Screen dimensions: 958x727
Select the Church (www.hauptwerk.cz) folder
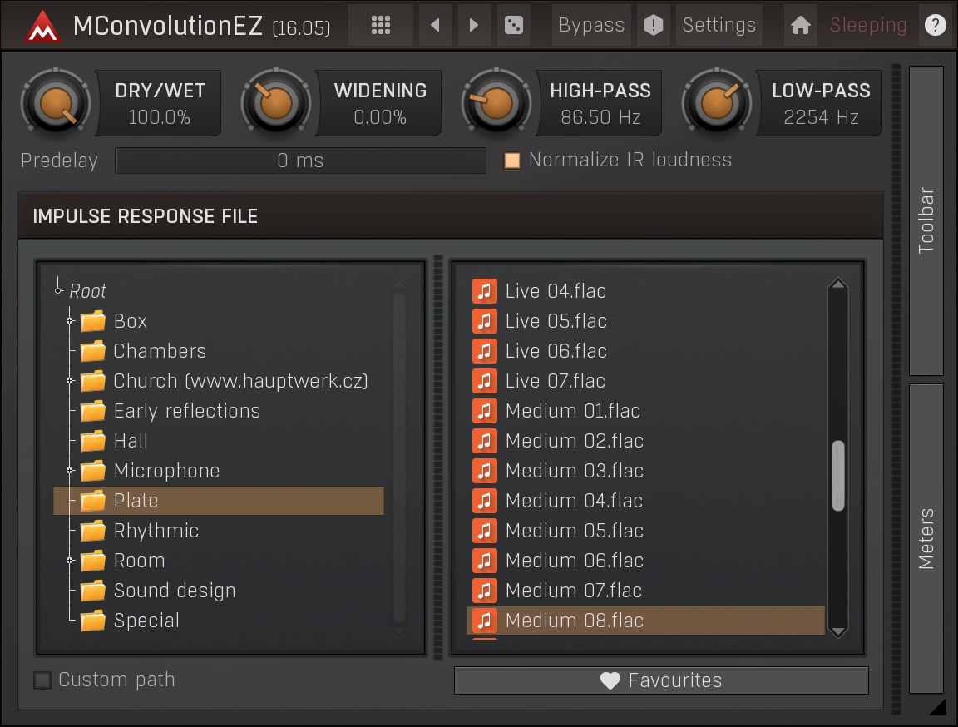coord(219,381)
